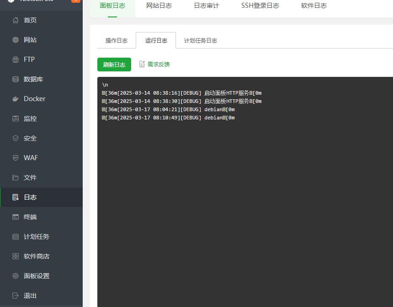Open the 需求反馈 feedback link

(x=159, y=64)
